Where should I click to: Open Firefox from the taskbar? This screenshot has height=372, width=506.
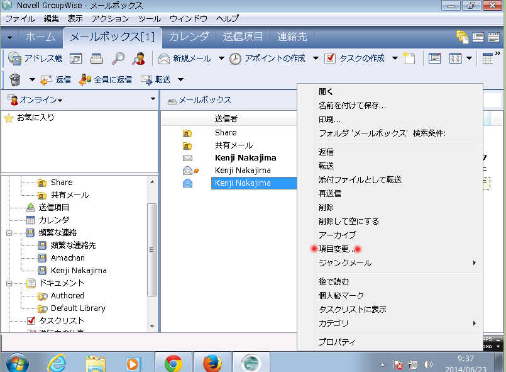[x=212, y=363]
